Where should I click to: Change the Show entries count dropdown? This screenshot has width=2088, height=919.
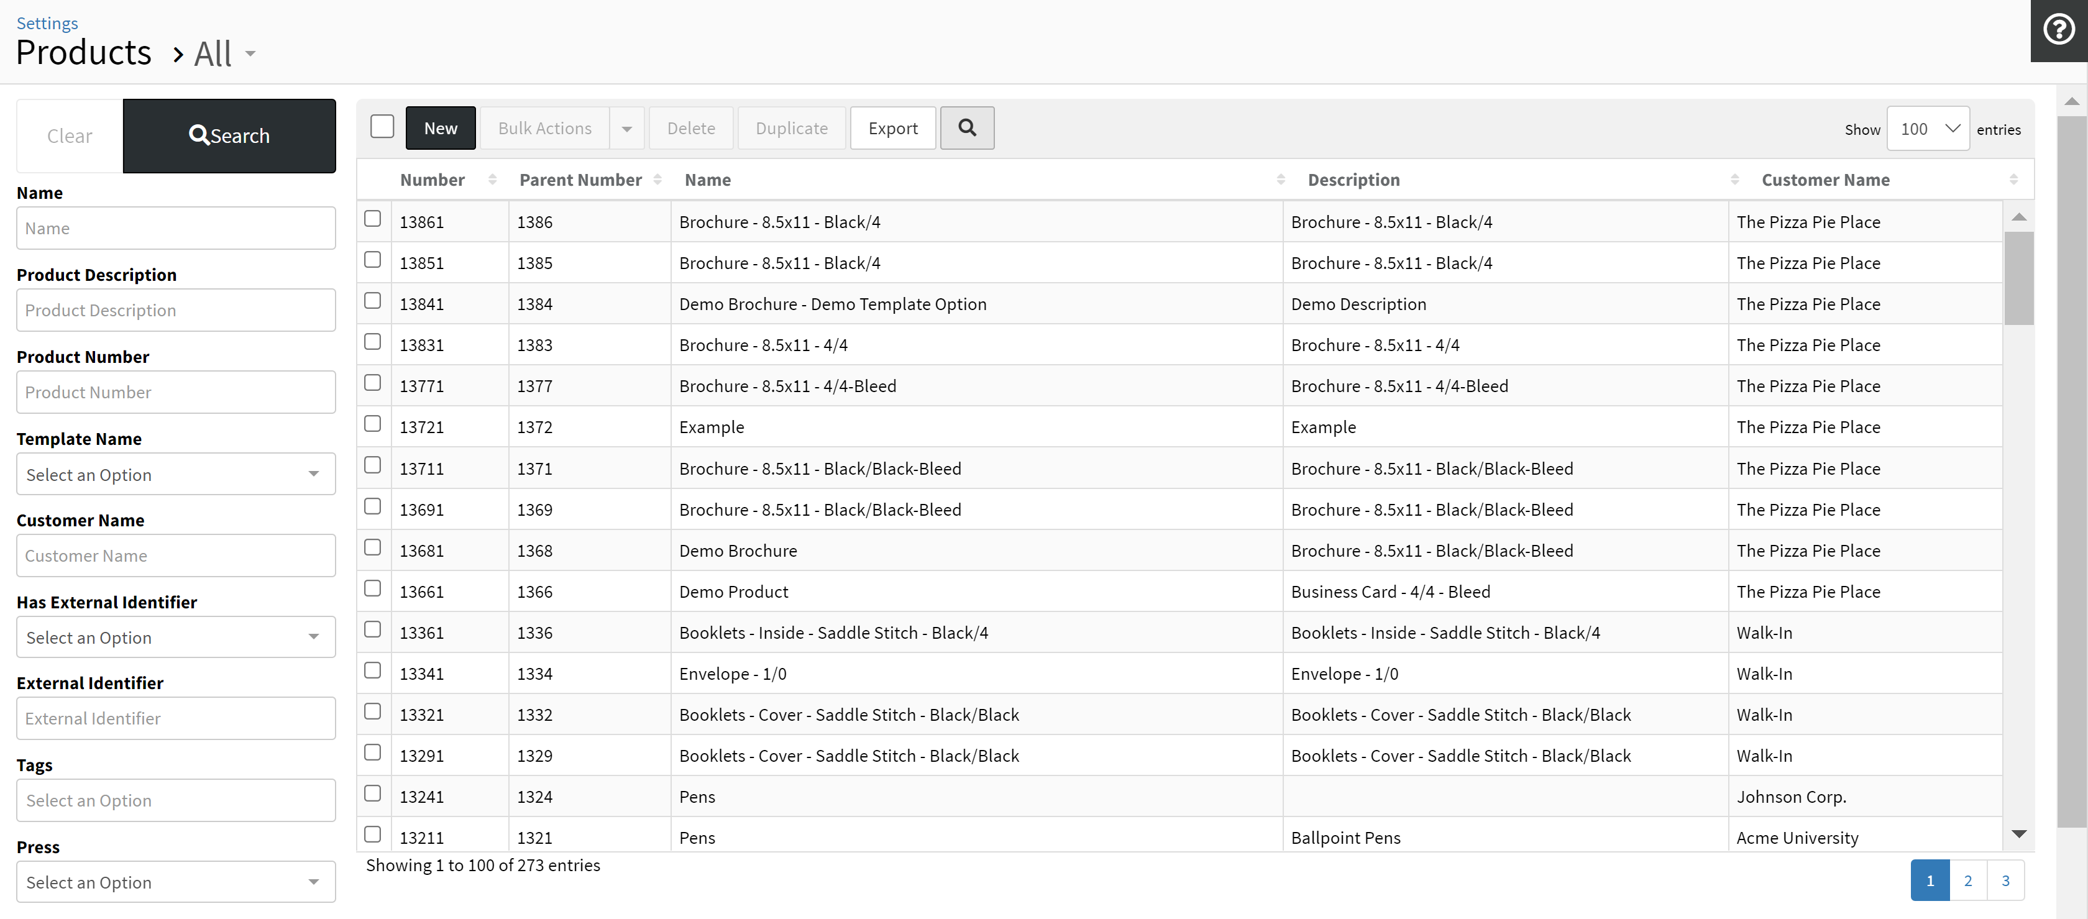(1928, 129)
